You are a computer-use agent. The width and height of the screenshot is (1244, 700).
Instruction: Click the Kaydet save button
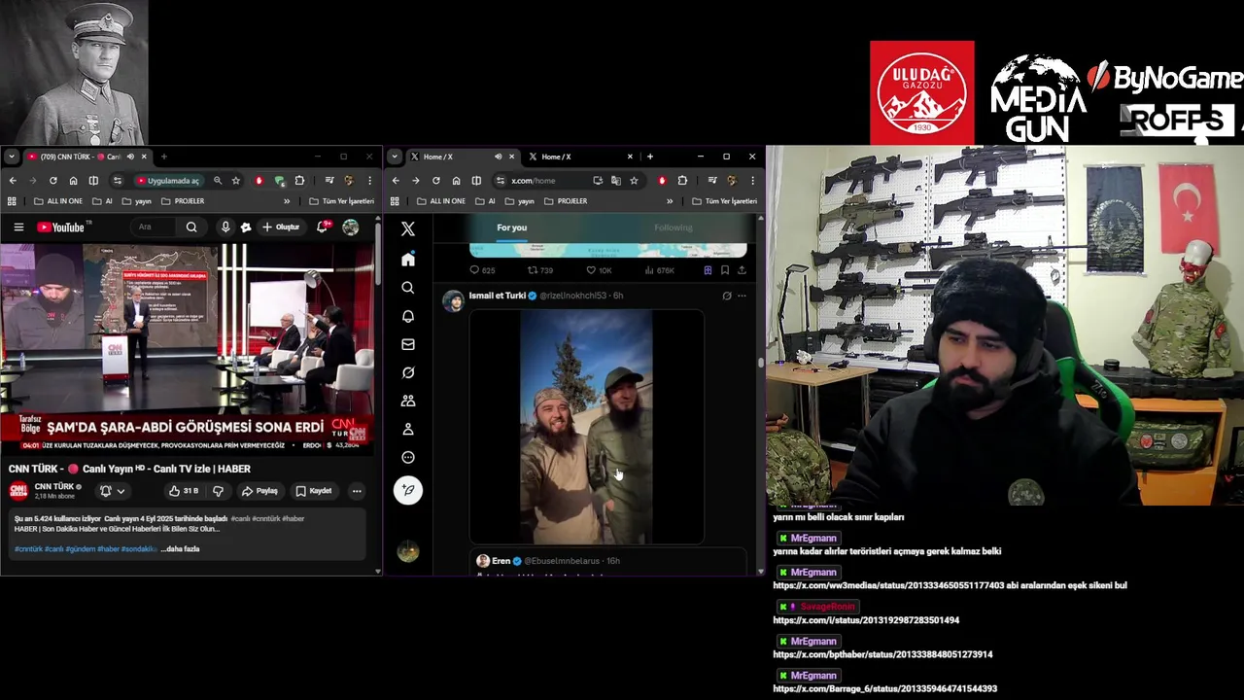point(314,491)
